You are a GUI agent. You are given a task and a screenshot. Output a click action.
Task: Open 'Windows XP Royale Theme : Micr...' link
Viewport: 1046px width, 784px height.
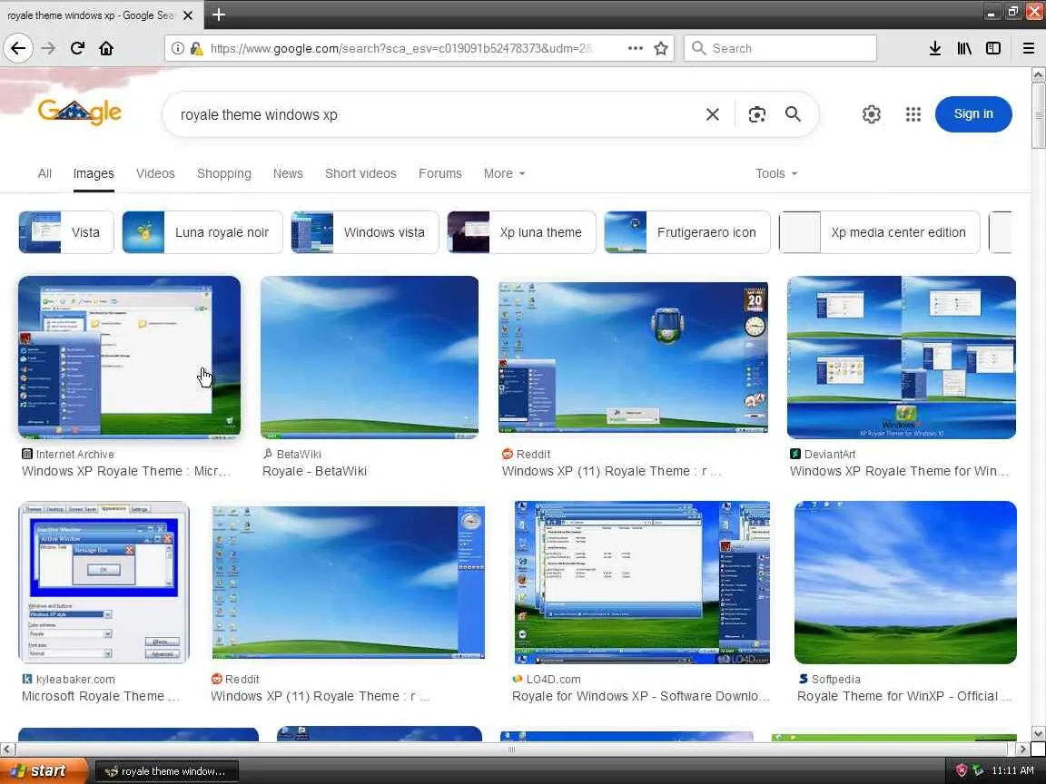click(x=126, y=471)
